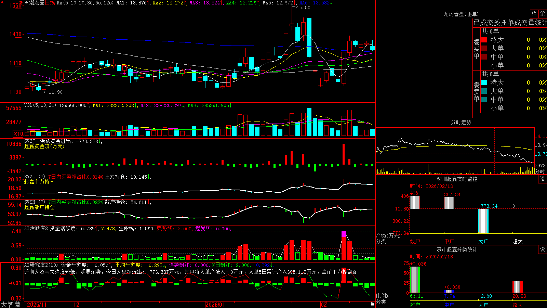
Task: Click the MA(5,10,20,30,60,120) indicator label
Action: click(85, 3)
